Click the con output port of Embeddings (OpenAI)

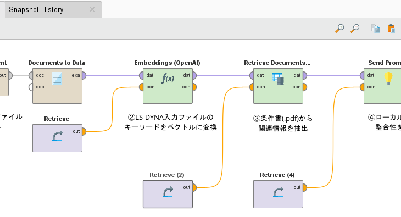click(x=194, y=87)
